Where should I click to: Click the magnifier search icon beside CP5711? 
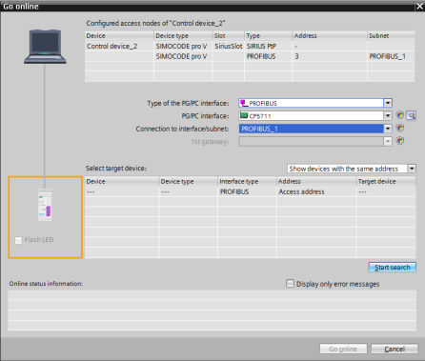pyautogui.click(x=411, y=115)
